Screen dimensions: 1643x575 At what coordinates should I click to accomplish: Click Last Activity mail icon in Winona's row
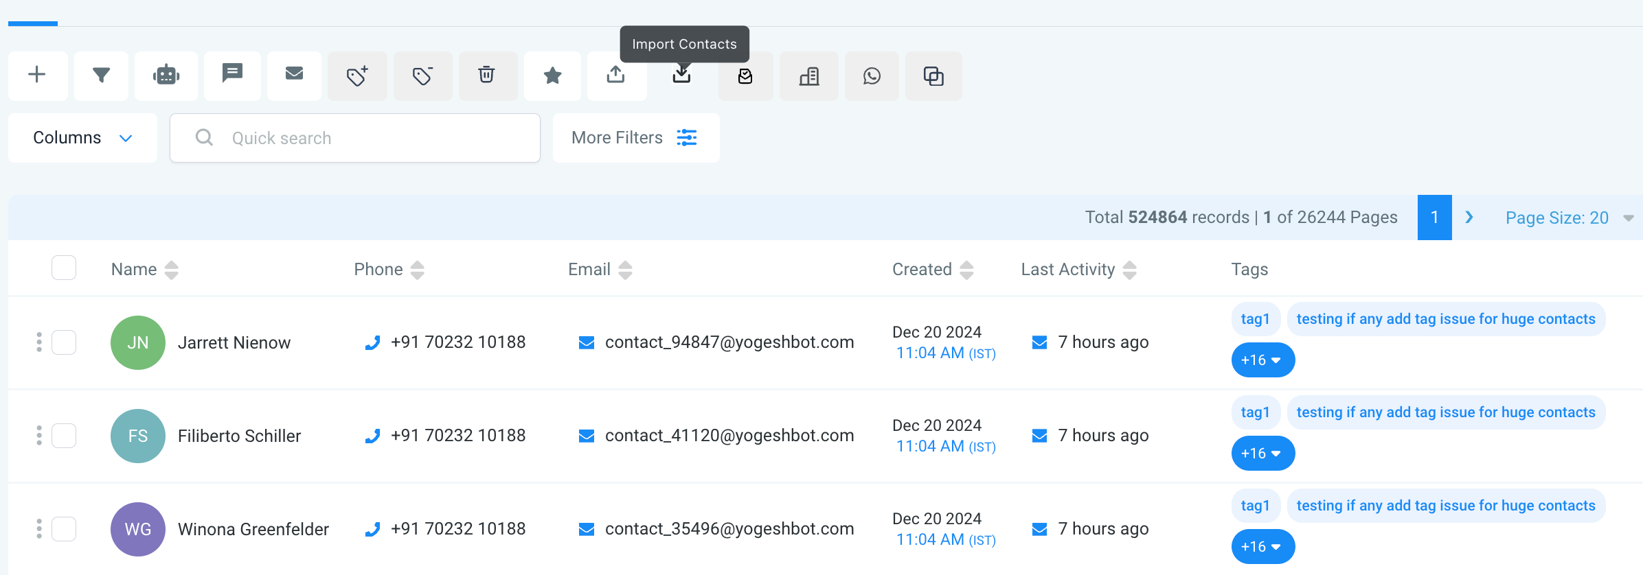pyautogui.click(x=1040, y=529)
